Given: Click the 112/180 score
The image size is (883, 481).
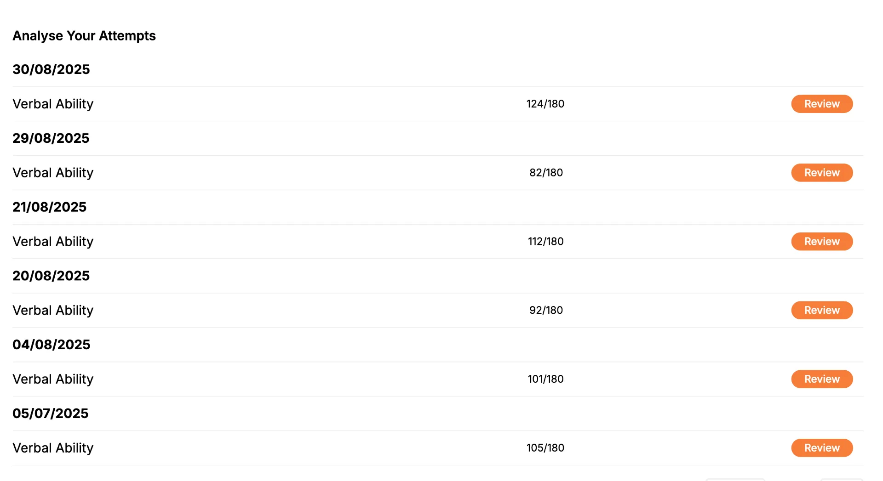Looking at the screenshot, I should (x=545, y=242).
